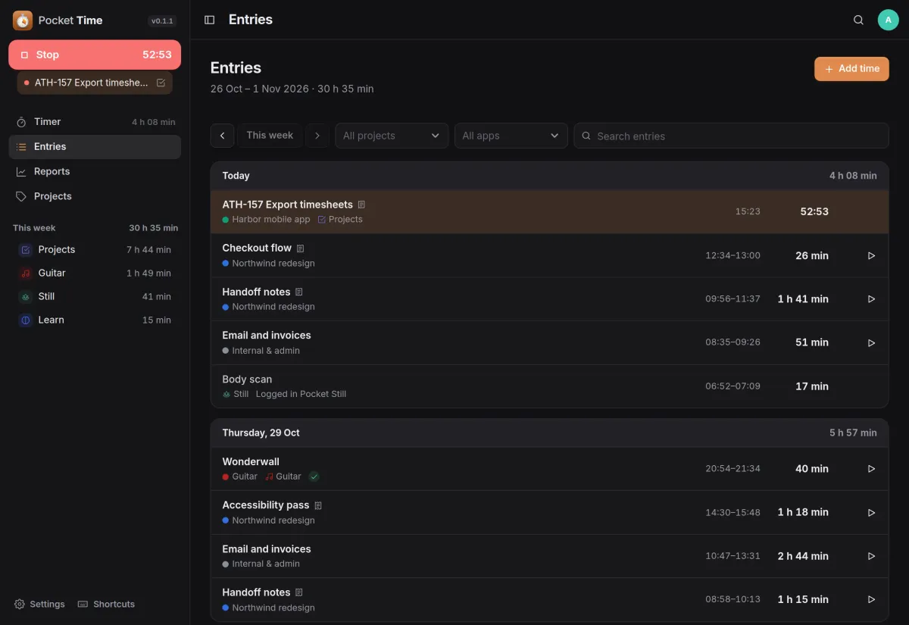Image resolution: width=909 pixels, height=625 pixels.
Task: Click the 52:53 running duration in the entry row
Action: [814, 212]
